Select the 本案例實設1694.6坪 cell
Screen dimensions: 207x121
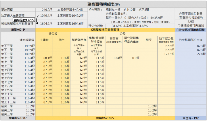click(70, 24)
